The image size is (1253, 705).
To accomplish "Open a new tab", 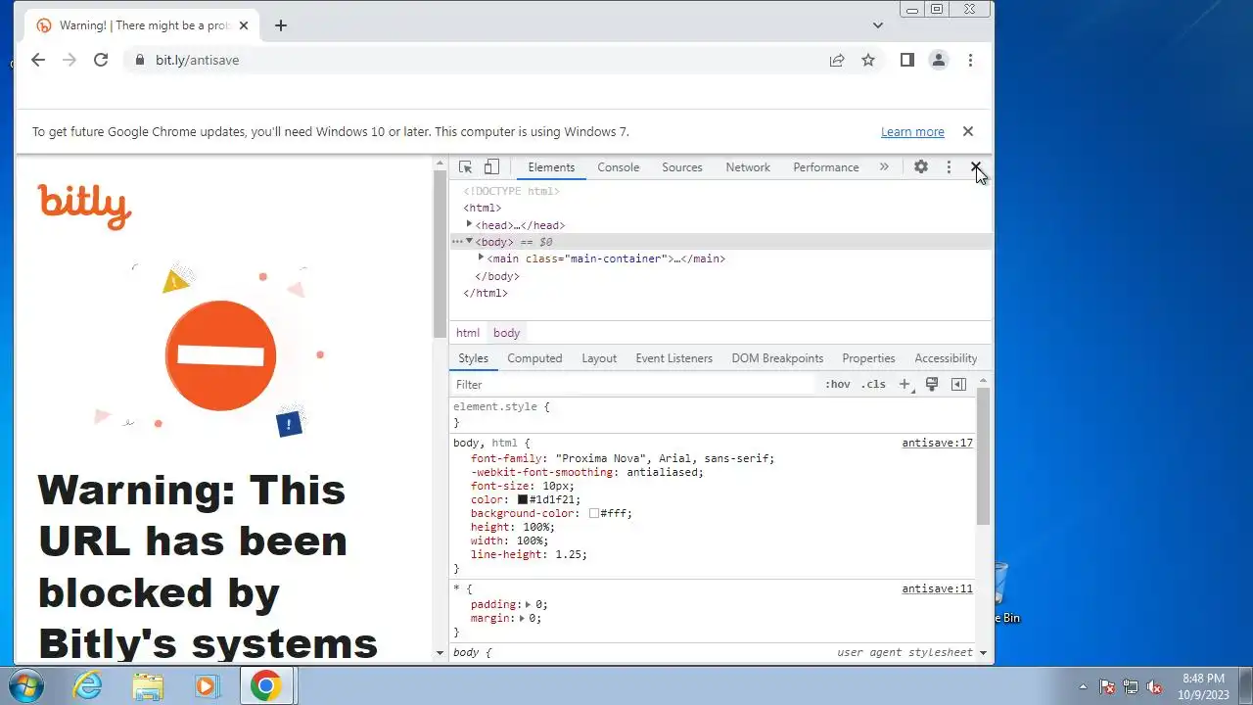I will [x=281, y=25].
